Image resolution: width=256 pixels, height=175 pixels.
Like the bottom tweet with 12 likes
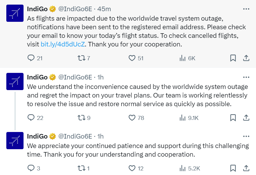(132, 169)
